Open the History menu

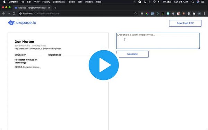tap(46, 2)
